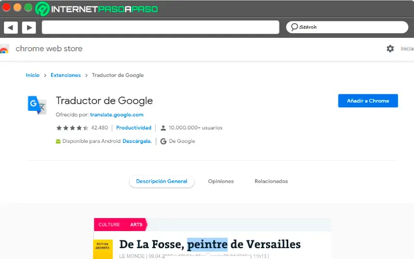414x259 pixels.
Task: Focus the empty address bar field
Action: pos(160,27)
